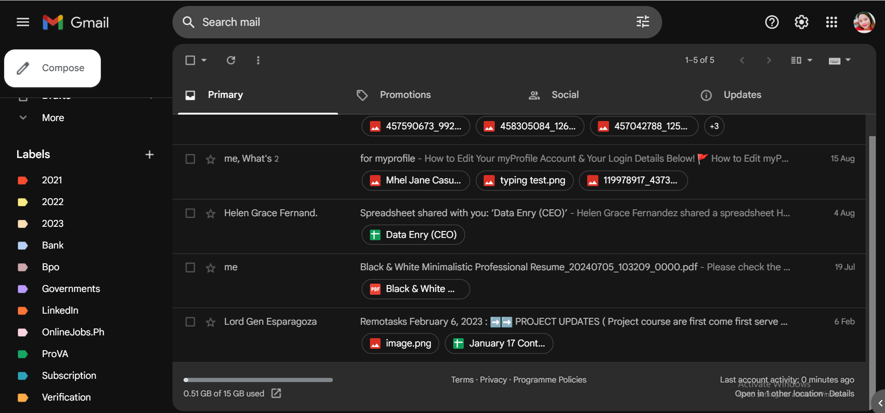Switch to the Promotions tab
This screenshot has width=885, height=413.
[405, 95]
